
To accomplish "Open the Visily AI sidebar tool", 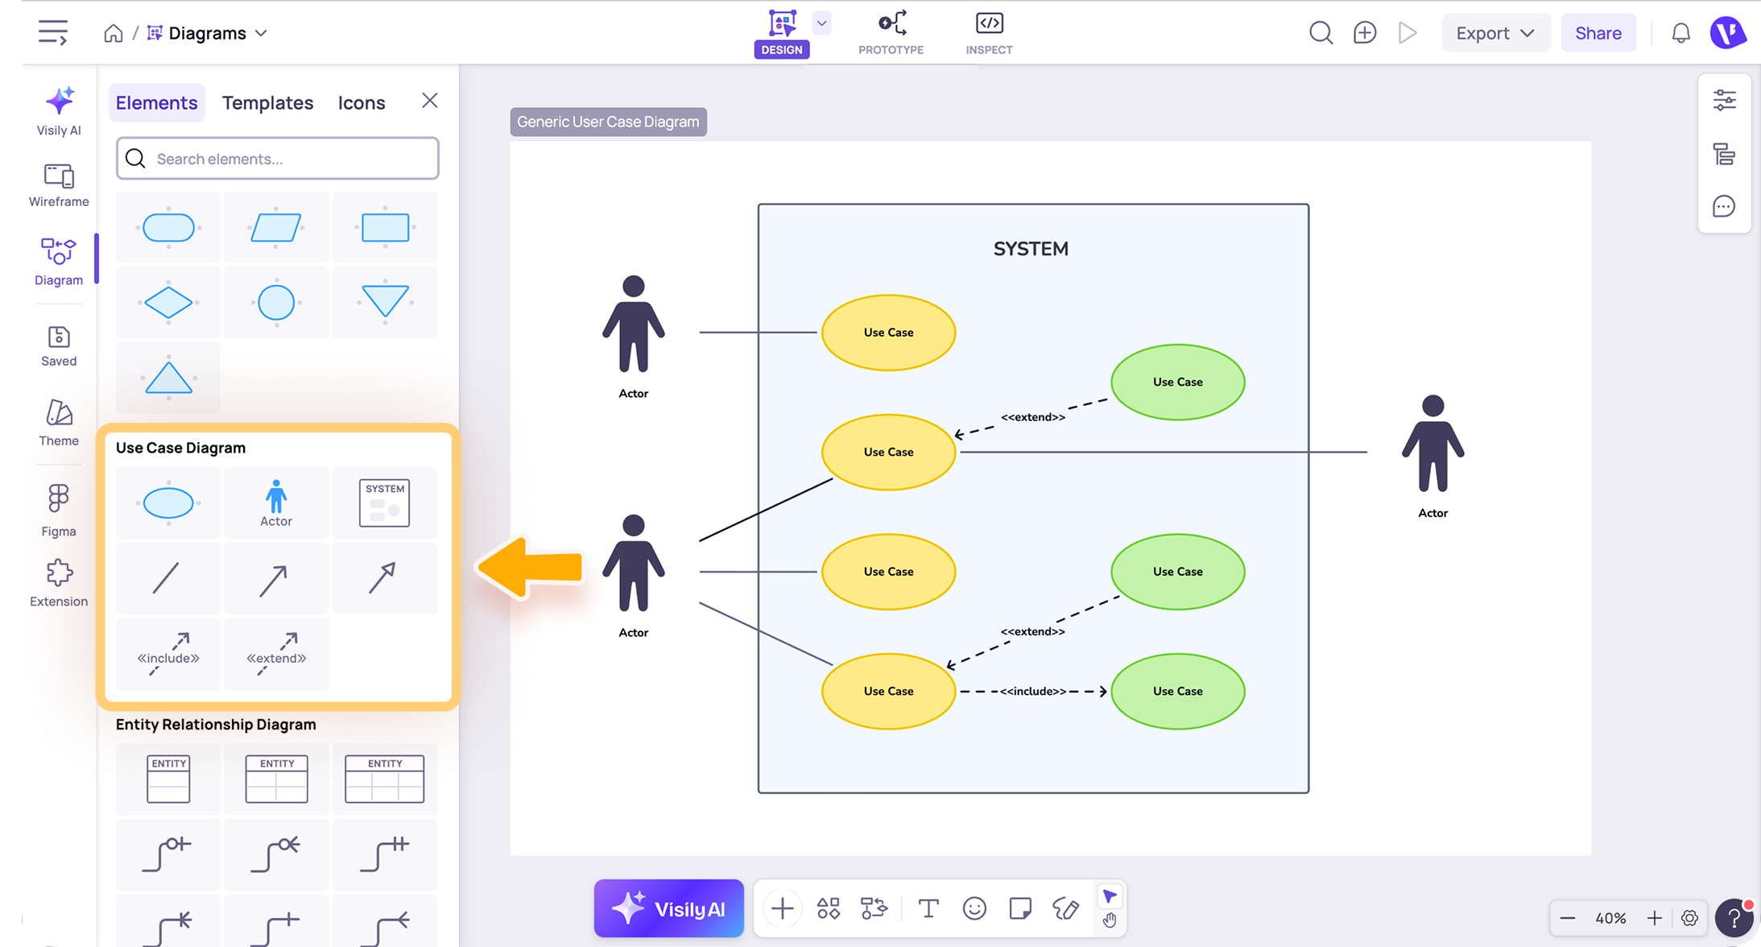I will tap(59, 111).
